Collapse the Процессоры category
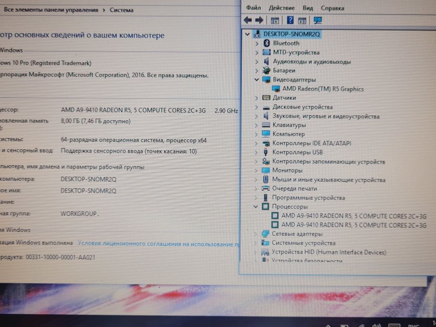This screenshot has width=436, height=327. [x=256, y=207]
